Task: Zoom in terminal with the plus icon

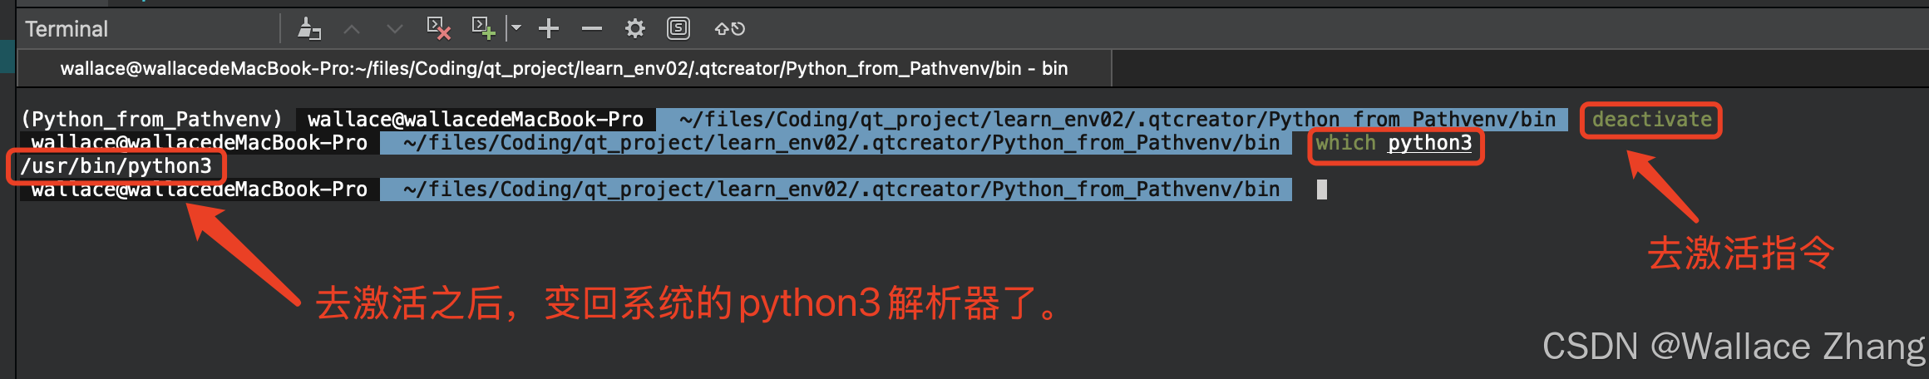Action: tap(549, 29)
